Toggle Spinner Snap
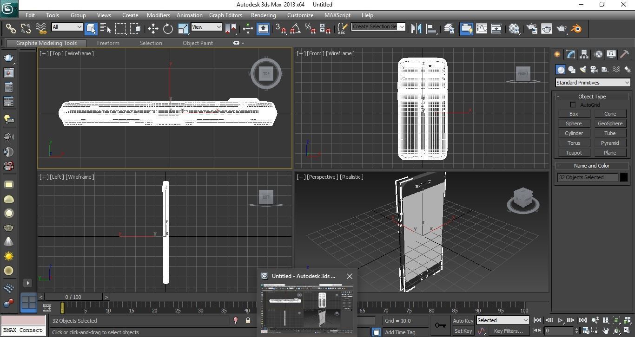 (x=325, y=29)
